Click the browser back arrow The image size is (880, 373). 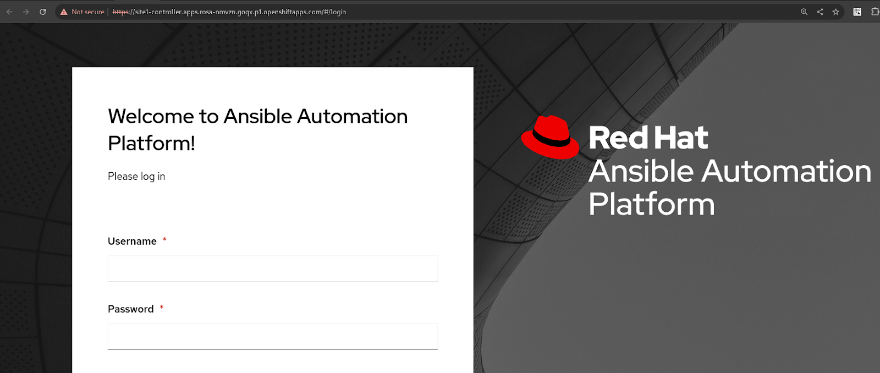click(x=9, y=12)
